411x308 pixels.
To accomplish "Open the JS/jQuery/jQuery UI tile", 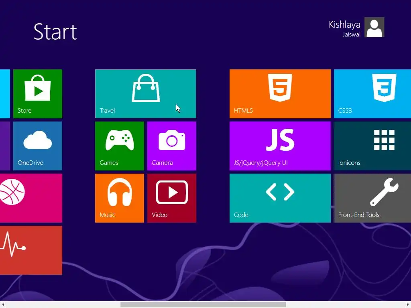I will coord(280,146).
